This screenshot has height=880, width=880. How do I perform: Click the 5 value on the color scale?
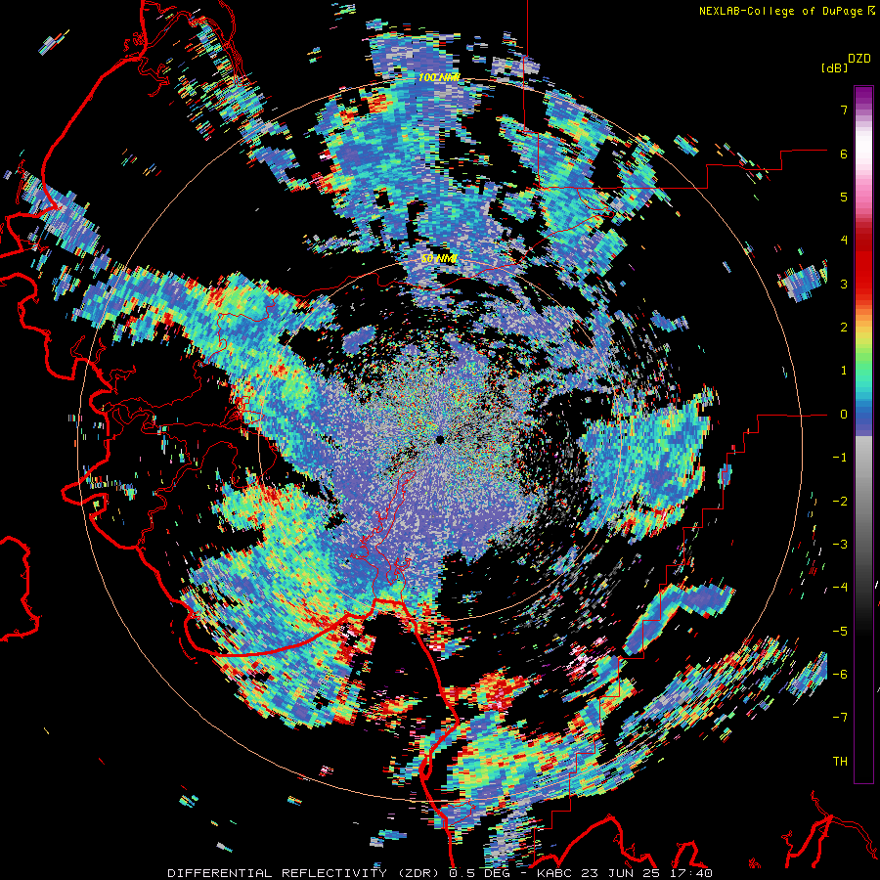tap(844, 197)
